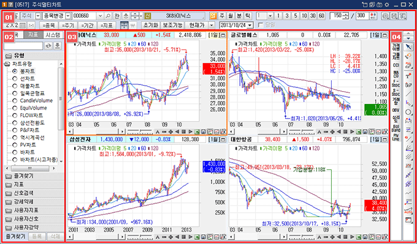Click the 보조기능 button

173,25
